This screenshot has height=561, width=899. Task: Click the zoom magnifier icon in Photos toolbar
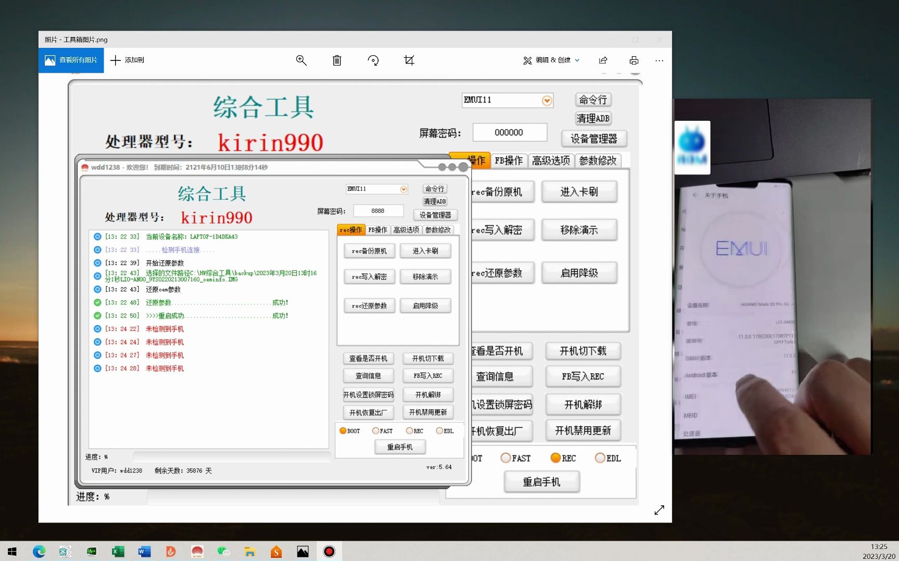[301, 60]
